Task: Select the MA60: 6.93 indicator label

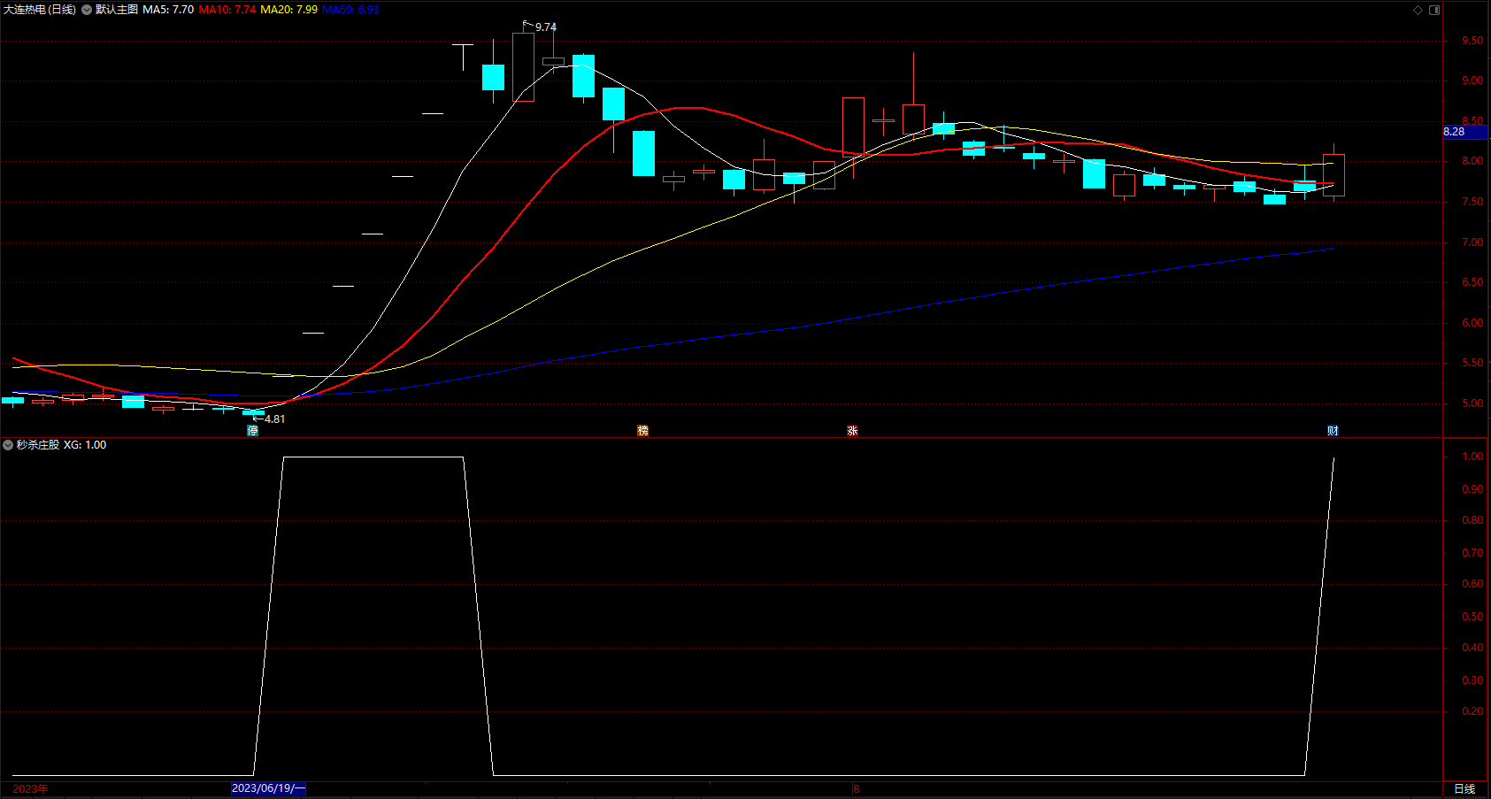Action: tap(350, 10)
